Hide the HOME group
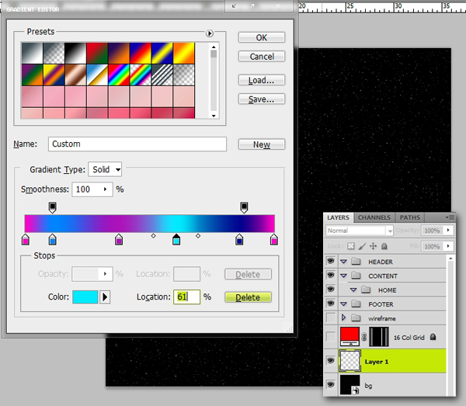Image resolution: width=466 pixels, height=406 pixels. [x=331, y=290]
